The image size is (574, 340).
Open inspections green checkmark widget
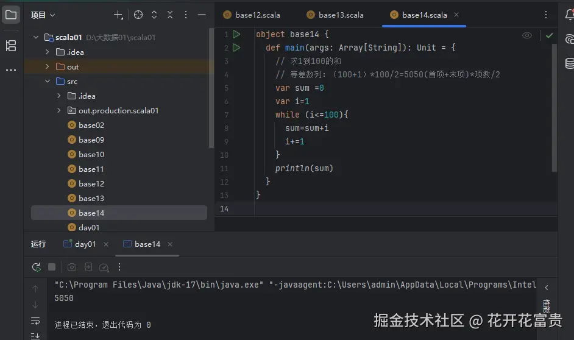pos(549,35)
